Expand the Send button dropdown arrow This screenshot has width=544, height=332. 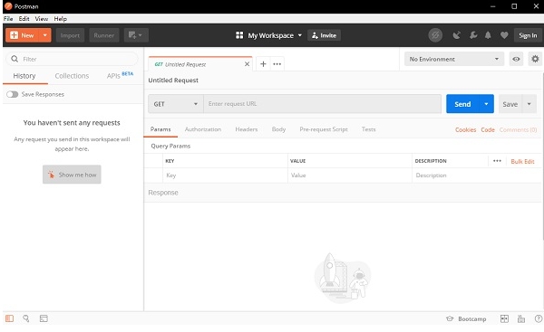[486, 104]
